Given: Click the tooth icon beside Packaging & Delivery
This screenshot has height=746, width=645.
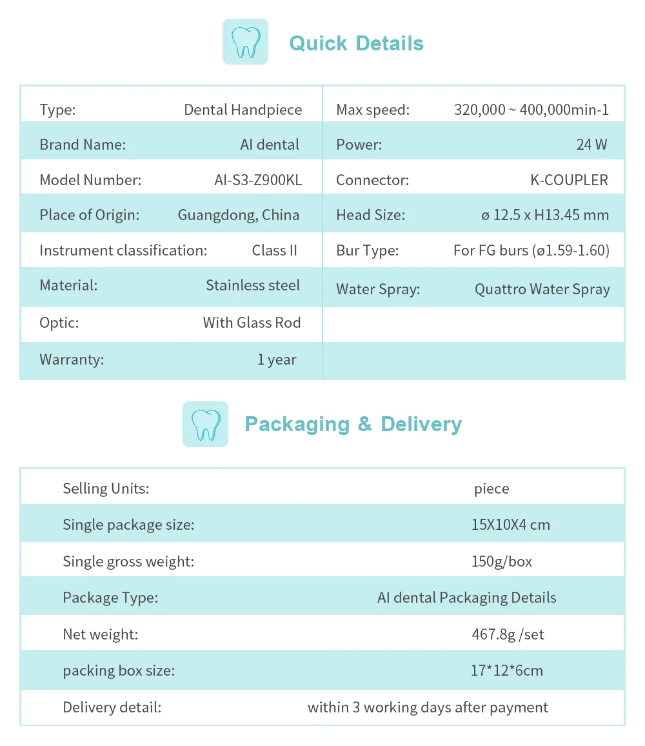Looking at the screenshot, I should pyautogui.click(x=205, y=424).
